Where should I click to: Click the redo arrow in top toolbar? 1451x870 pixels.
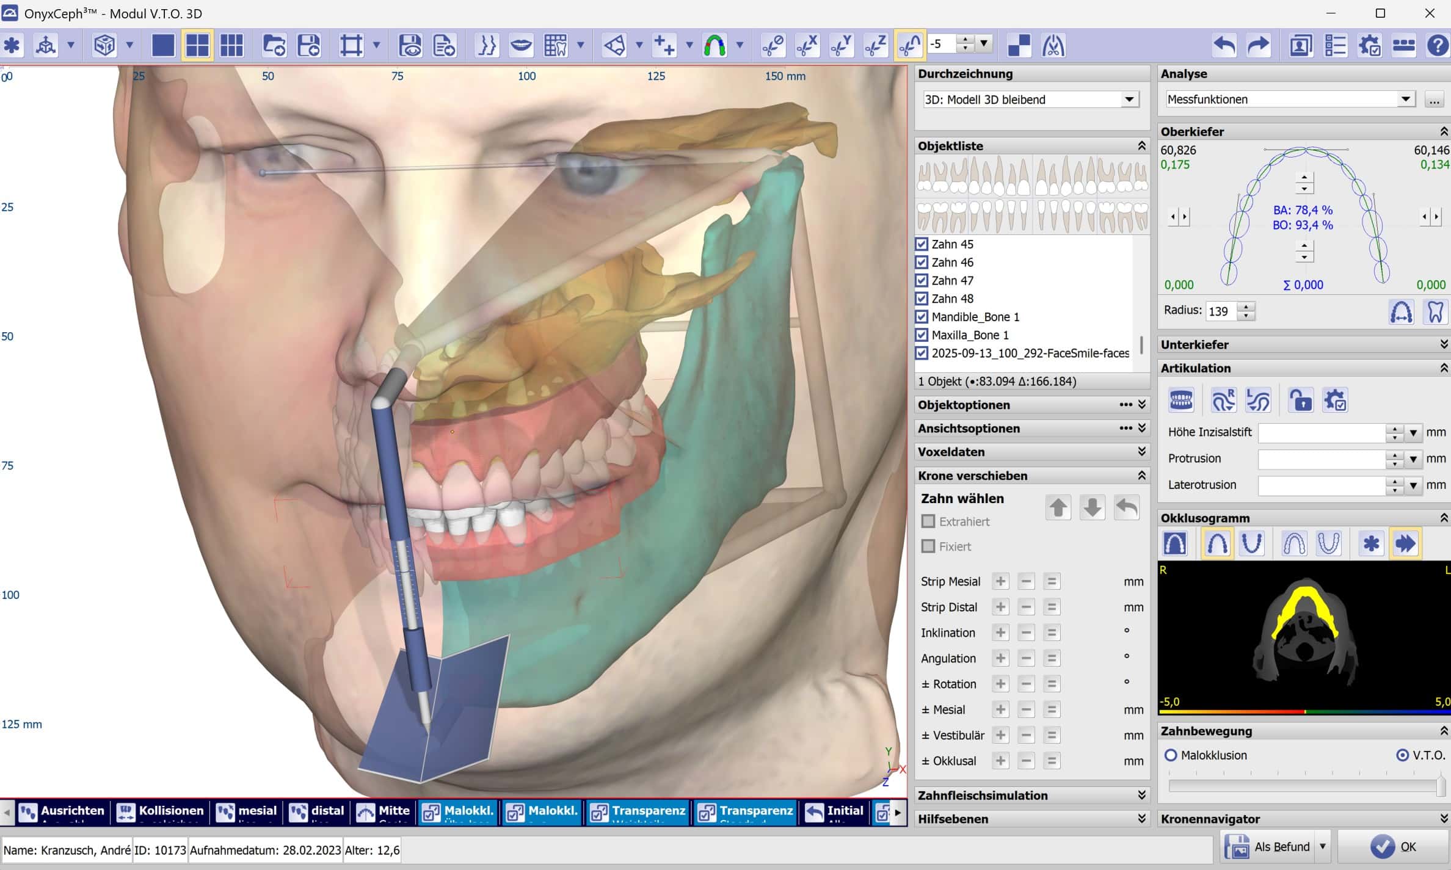(x=1258, y=45)
